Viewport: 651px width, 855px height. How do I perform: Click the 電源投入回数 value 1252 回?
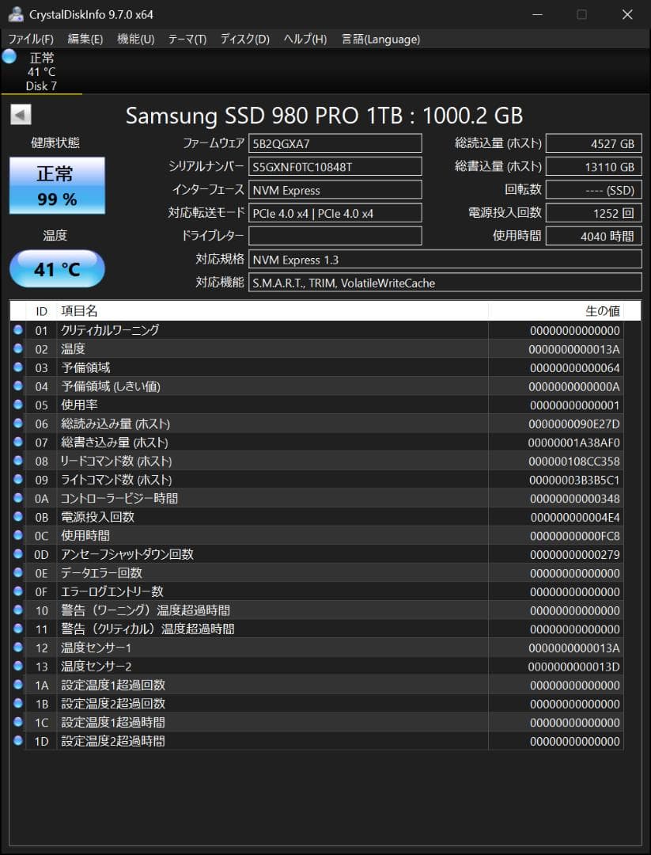[594, 213]
